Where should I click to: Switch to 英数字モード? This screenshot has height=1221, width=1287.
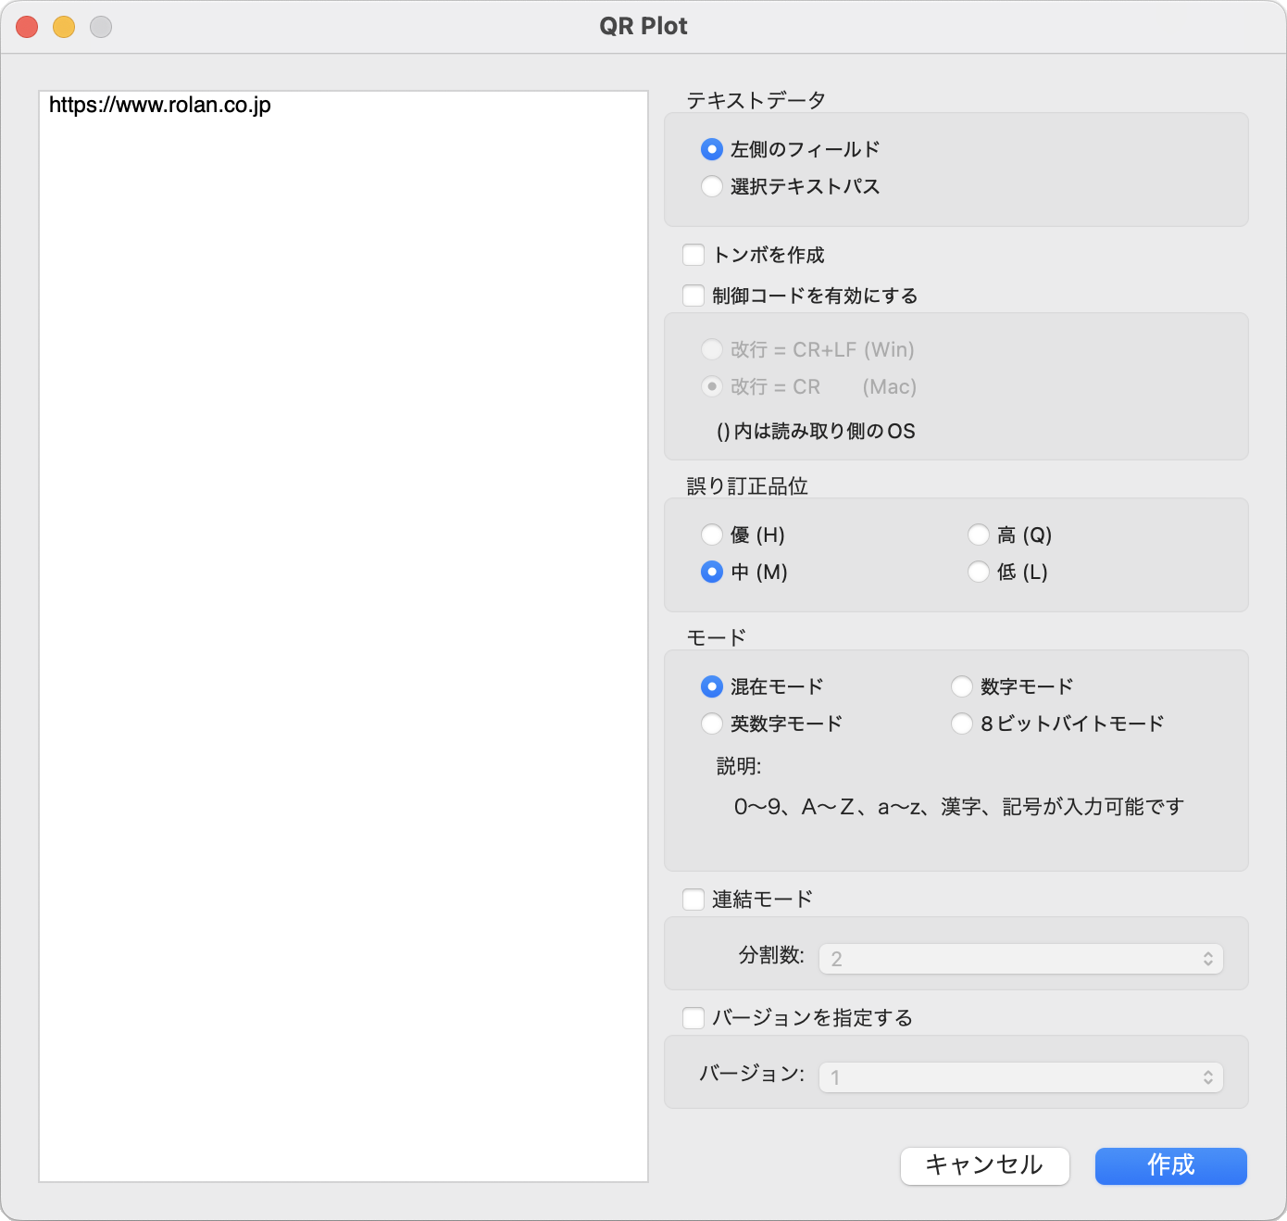point(711,724)
